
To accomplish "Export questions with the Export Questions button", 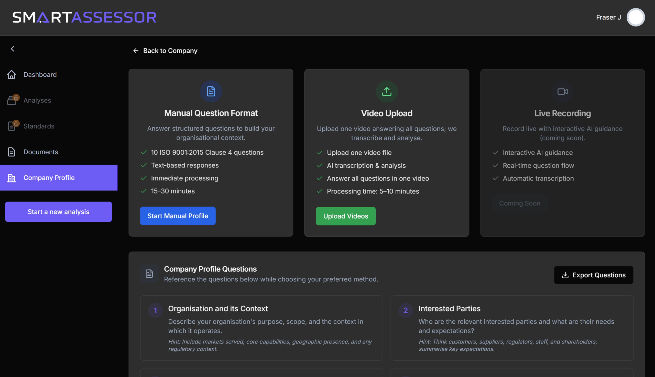I will point(593,275).
